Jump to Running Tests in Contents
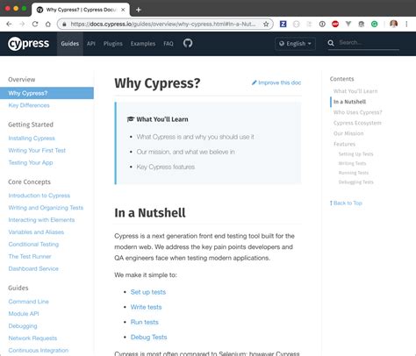 point(354,173)
